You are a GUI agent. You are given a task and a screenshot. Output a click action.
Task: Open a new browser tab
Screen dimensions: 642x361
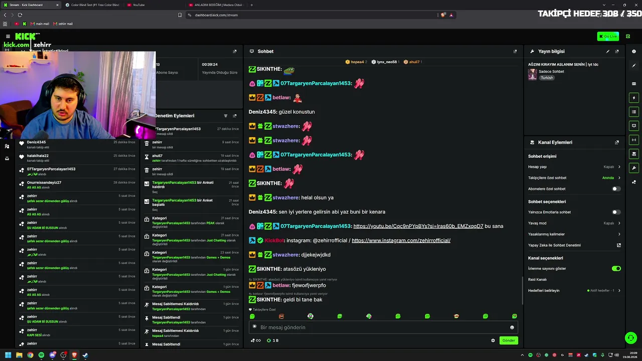coord(252,5)
